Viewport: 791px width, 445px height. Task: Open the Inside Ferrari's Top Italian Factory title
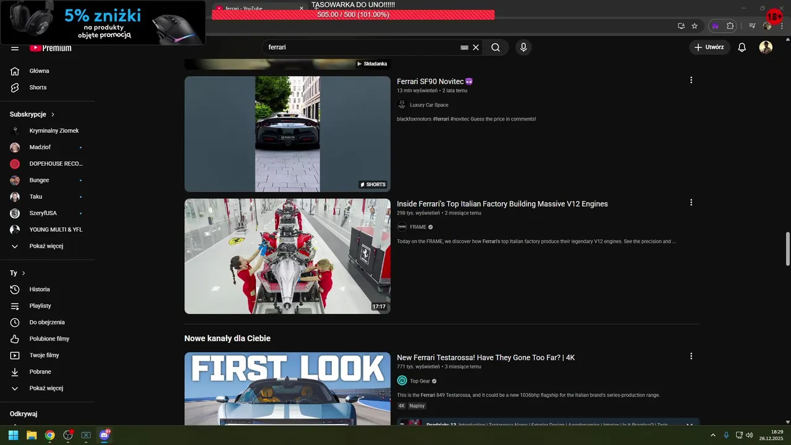[502, 204]
